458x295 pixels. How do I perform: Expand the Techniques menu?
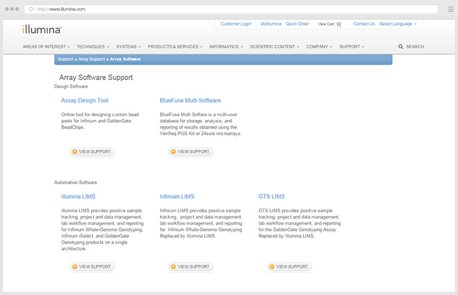pos(93,47)
